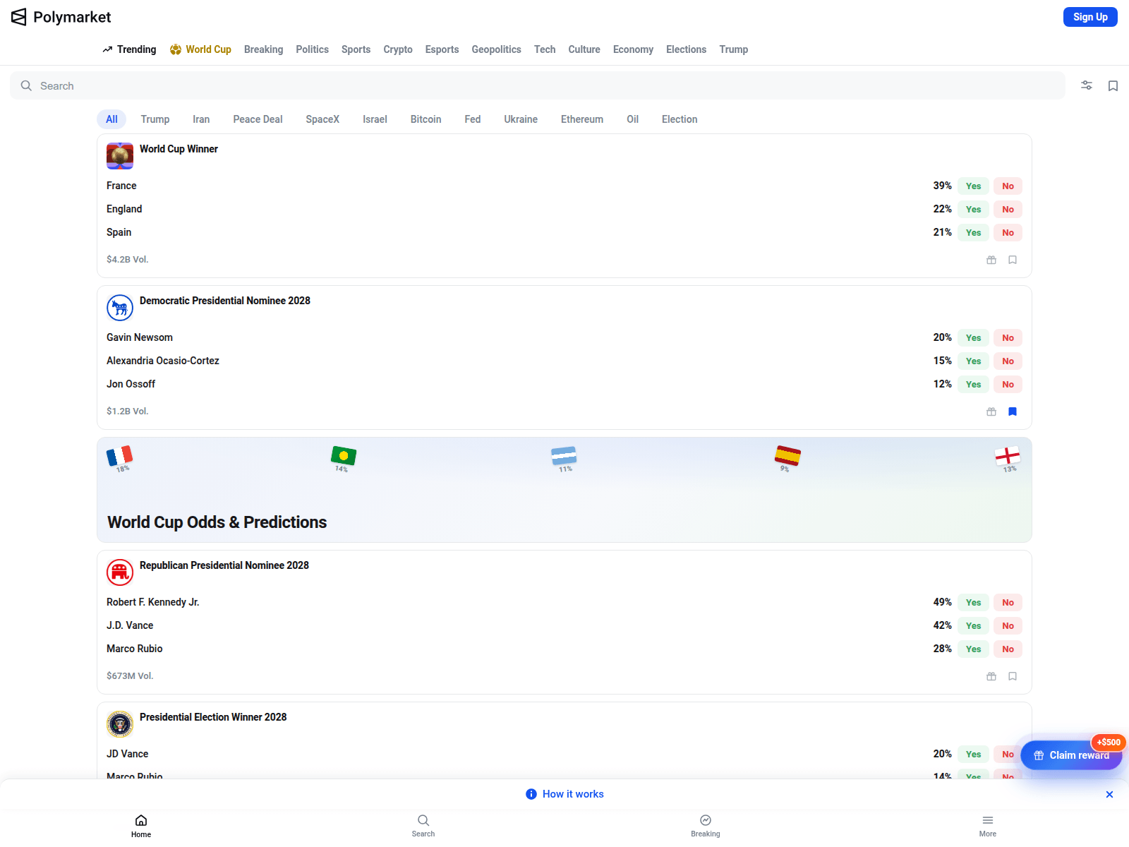The width and height of the screenshot is (1129, 847).
Task: Click the Spain flag in banner
Action: tap(787, 456)
